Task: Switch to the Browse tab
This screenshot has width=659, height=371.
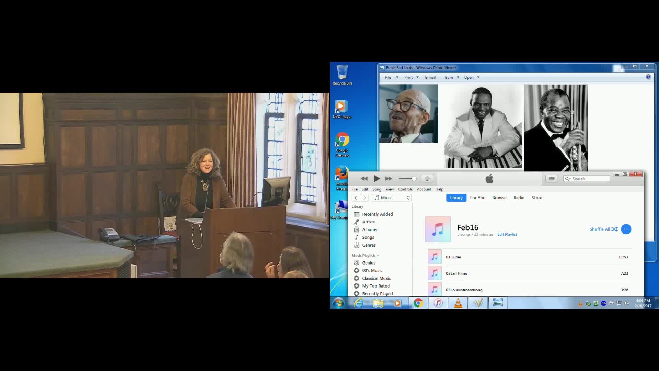Action: pos(499,198)
